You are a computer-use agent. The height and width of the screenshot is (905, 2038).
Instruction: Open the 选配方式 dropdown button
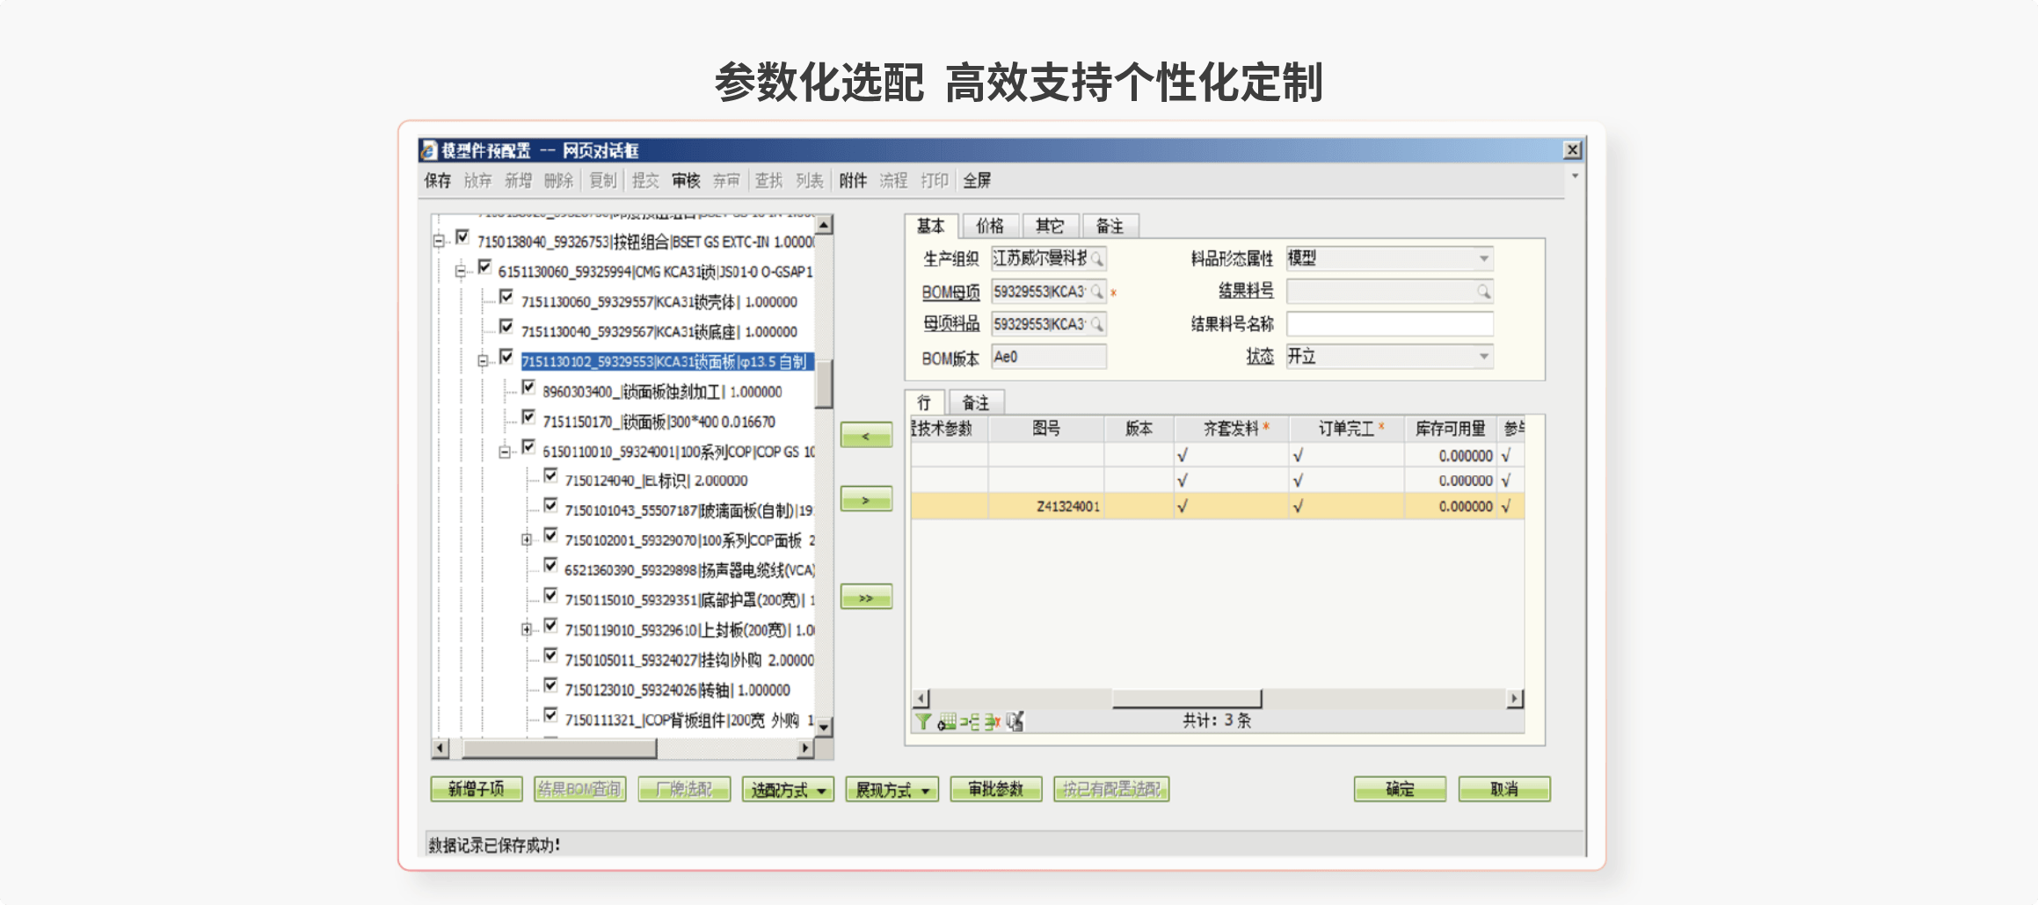click(787, 790)
